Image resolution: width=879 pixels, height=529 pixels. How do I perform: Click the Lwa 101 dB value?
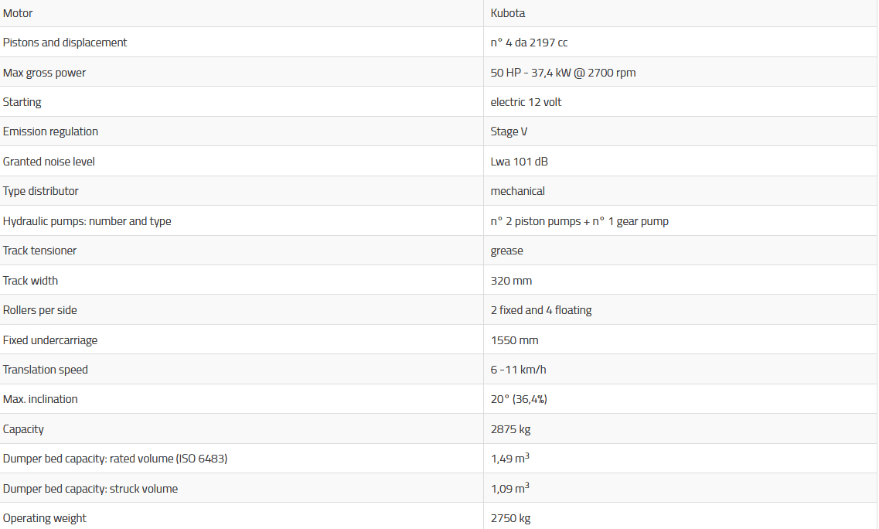pyautogui.click(x=520, y=162)
